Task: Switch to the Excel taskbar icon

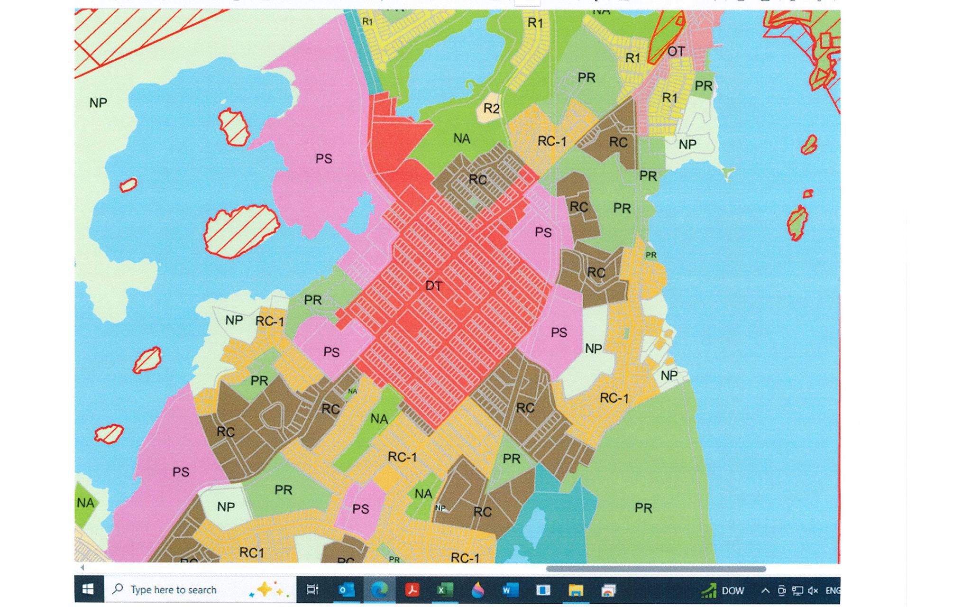Action: (444, 590)
